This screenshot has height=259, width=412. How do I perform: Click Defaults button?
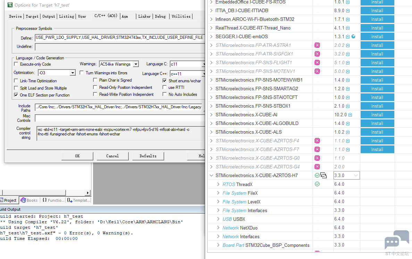click(148, 156)
